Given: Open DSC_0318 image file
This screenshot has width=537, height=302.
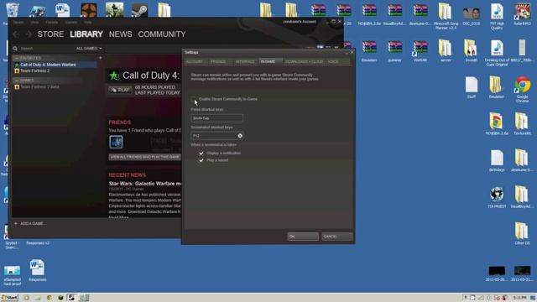Looking at the screenshot, I should [x=472, y=15].
